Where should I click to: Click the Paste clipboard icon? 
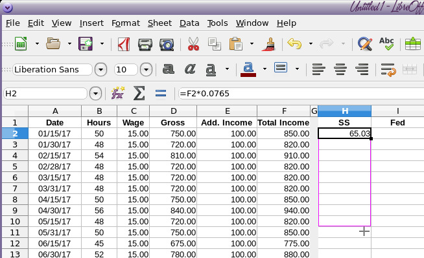coord(235,44)
